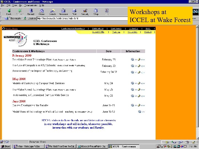Switch to Re: Gold Toe taskbar window
Screen dimensions: 199x149
point(61,147)
